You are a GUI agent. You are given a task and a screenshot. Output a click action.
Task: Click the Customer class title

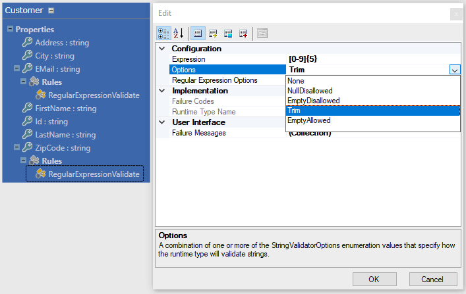24,11
